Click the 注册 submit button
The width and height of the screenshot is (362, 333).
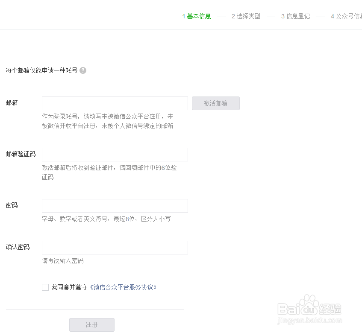coord(91,325)
